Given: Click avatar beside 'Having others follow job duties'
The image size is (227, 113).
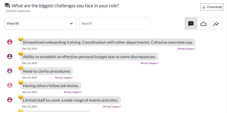Looking at the screenshot, I should [10, 86].
